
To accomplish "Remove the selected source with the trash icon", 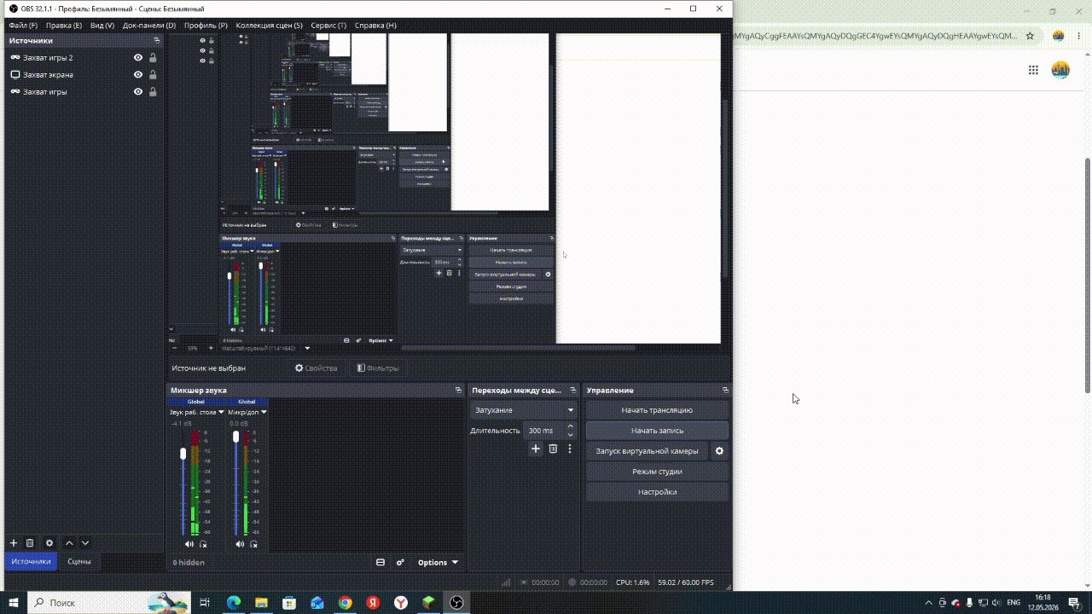I will coord(30,543).
